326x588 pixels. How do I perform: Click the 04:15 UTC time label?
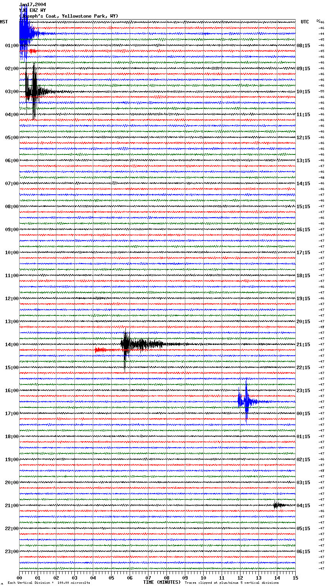pyautogui.click(x=303, y=506)
